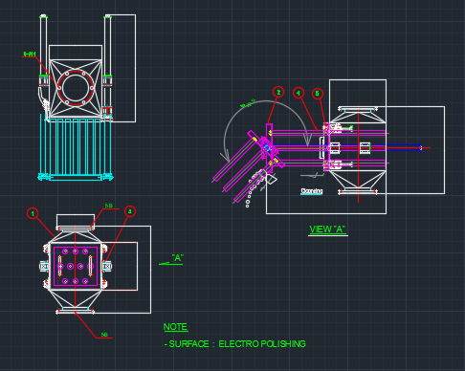
Task: Click the green hole callout text at top-left
Action: [30, 54]
